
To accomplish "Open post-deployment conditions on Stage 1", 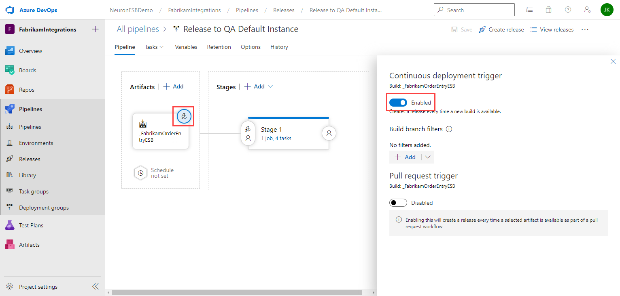I will coord(329,133).
